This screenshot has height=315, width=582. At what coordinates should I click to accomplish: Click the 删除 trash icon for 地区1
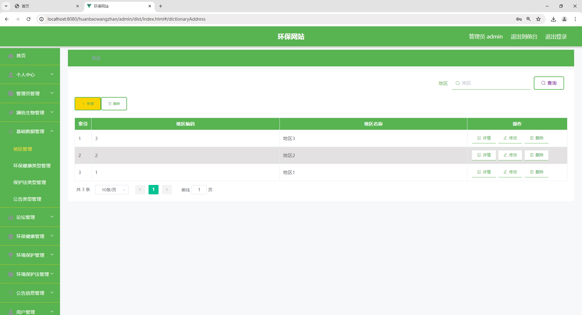[x=531, y=172]
